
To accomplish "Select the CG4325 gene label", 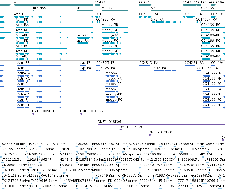I will pyautogui.click(x=101, y=2).
